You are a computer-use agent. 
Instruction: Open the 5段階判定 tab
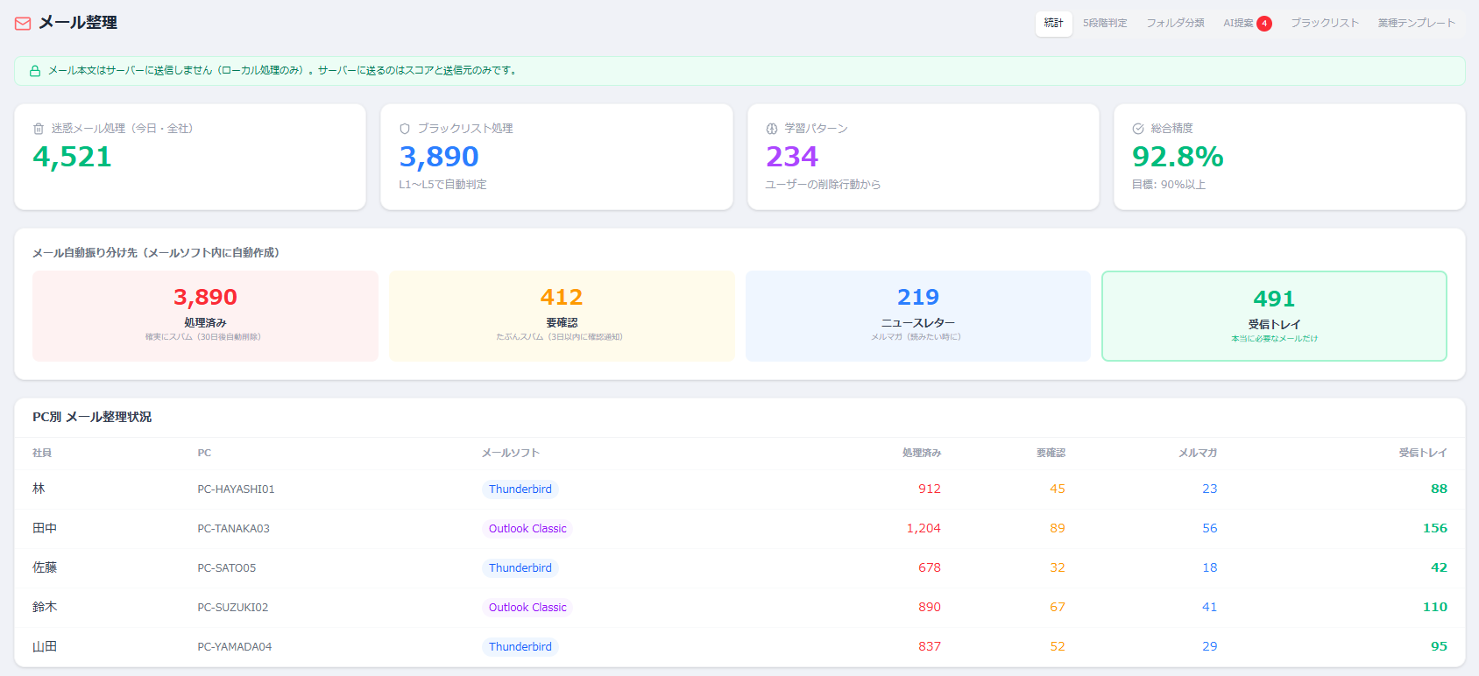[x=1105, y=24]
